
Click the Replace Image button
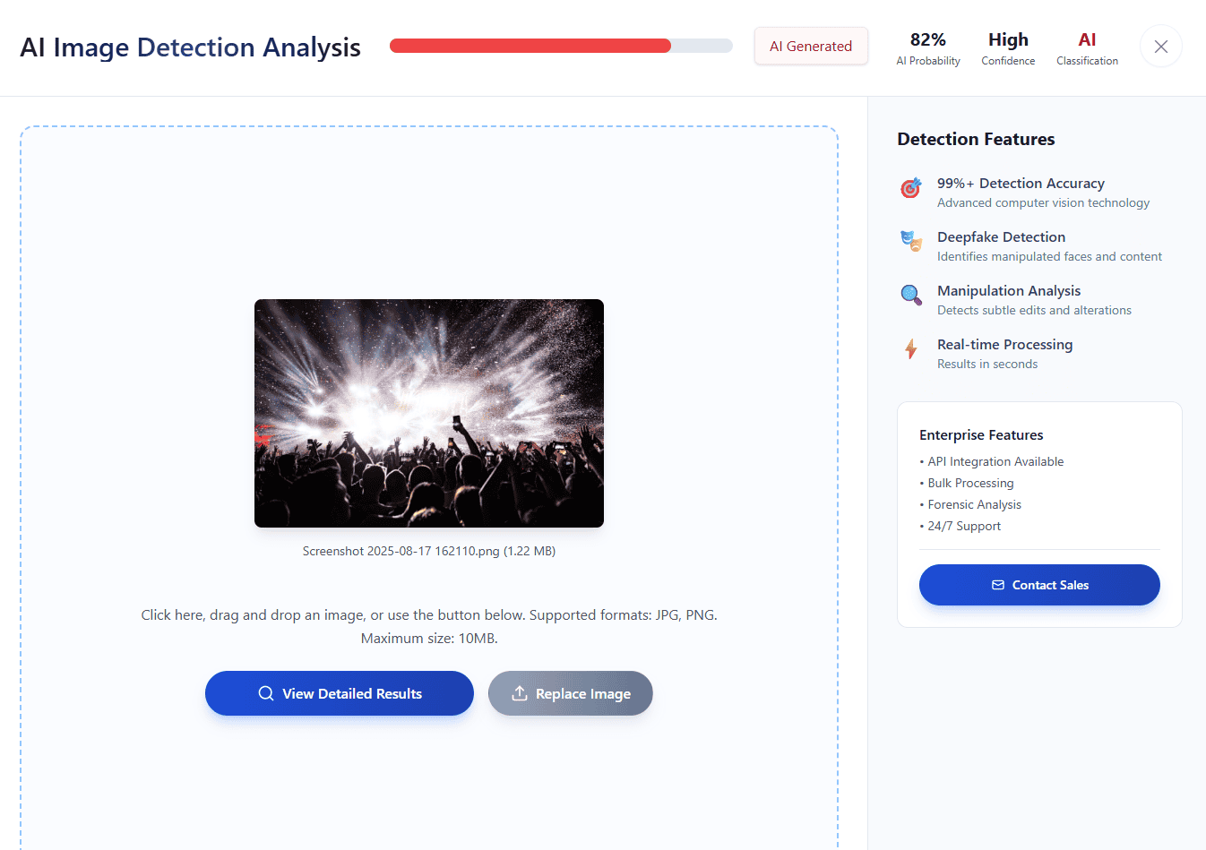coord(571,693)
